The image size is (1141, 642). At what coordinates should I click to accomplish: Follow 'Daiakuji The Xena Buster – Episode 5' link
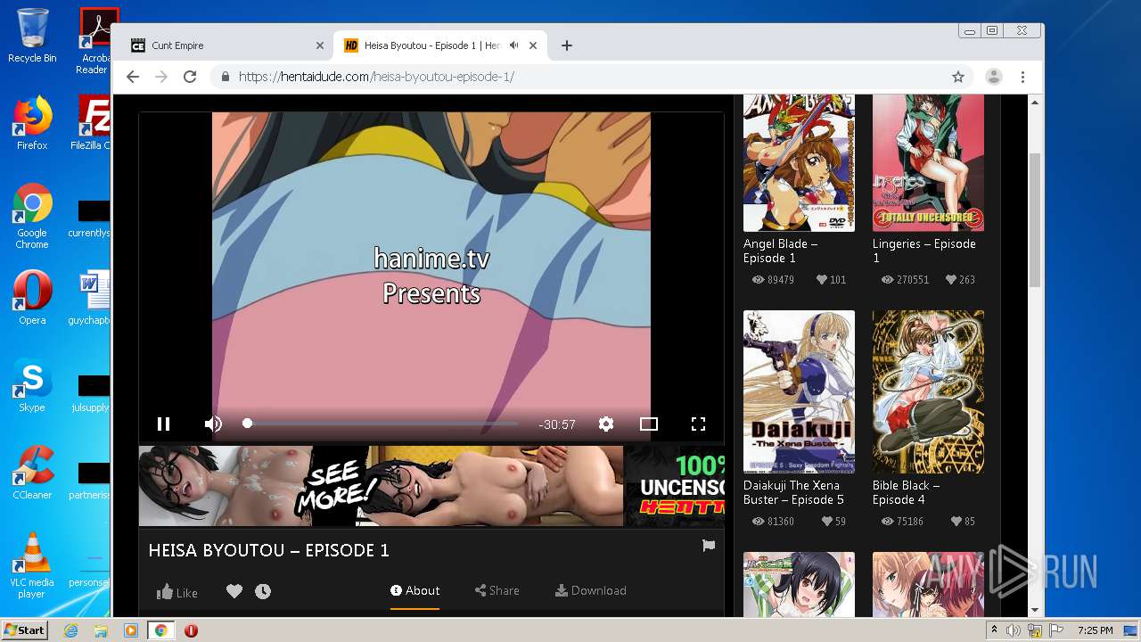point(793,492)
